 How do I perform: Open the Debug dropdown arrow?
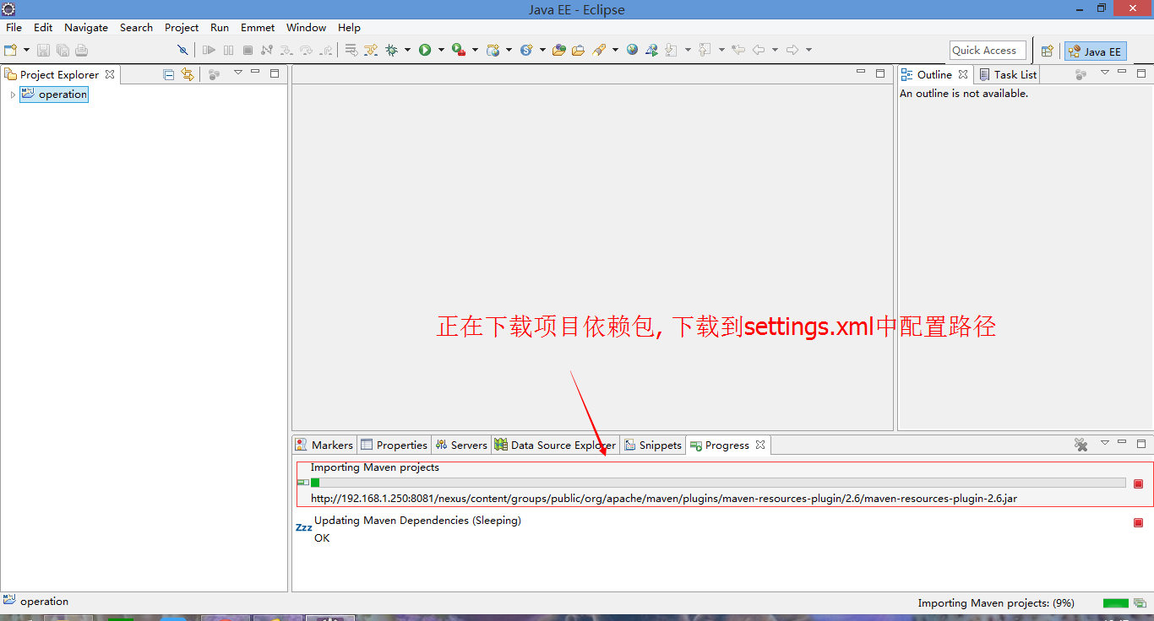[x=407, y=51]
